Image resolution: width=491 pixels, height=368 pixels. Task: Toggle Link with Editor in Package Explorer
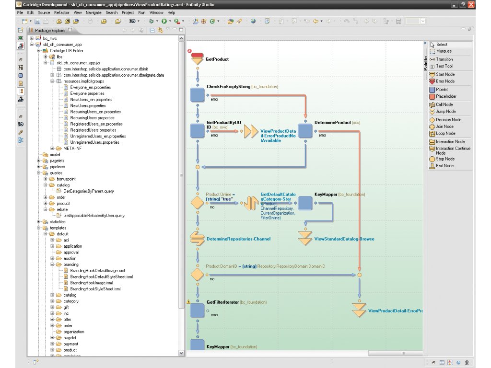[x=160, y=30]
